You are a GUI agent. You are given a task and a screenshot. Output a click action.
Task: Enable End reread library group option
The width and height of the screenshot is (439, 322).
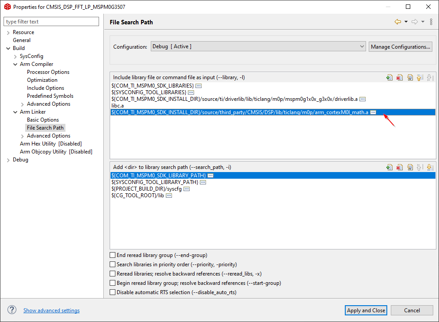pyautogui.click(x=113, y=255)
